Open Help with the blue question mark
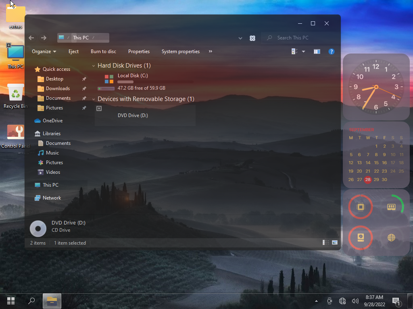The height and width of the screenshot is (309, 413). click(332, 51)
